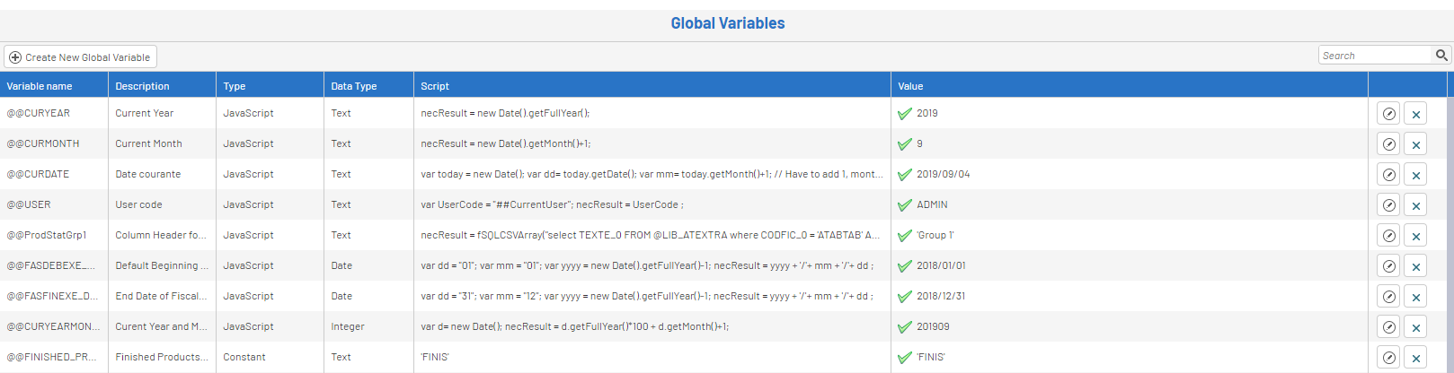Screen dimensions: 1454x373
Task: Click the green checkmark beside value 2019
Action: coord(905,114)
